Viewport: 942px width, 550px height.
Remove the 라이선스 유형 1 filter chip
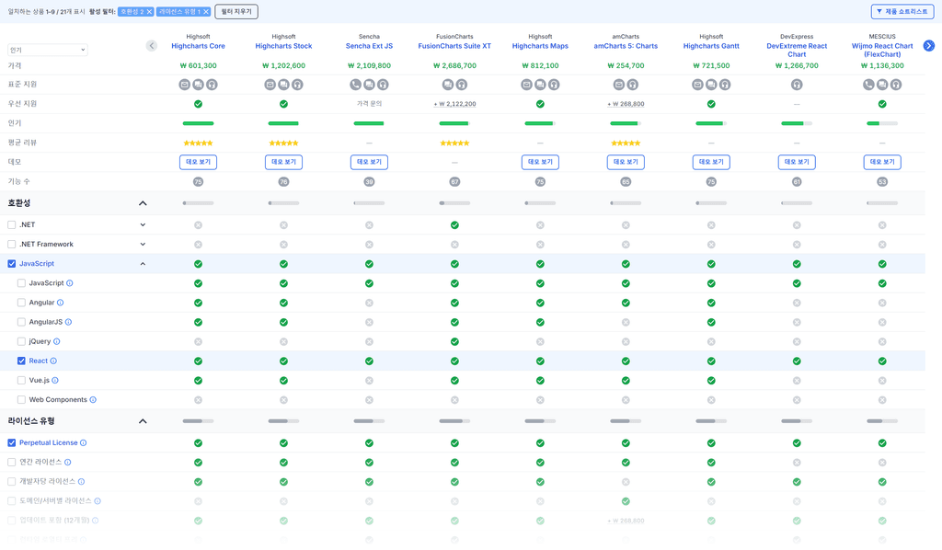(206, 11)
